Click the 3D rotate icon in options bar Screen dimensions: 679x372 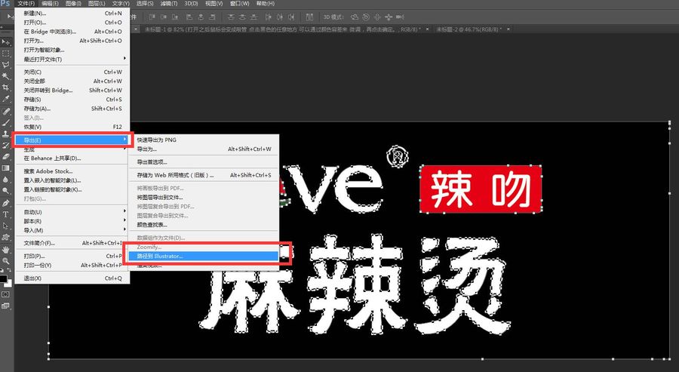tap(355, 17)
